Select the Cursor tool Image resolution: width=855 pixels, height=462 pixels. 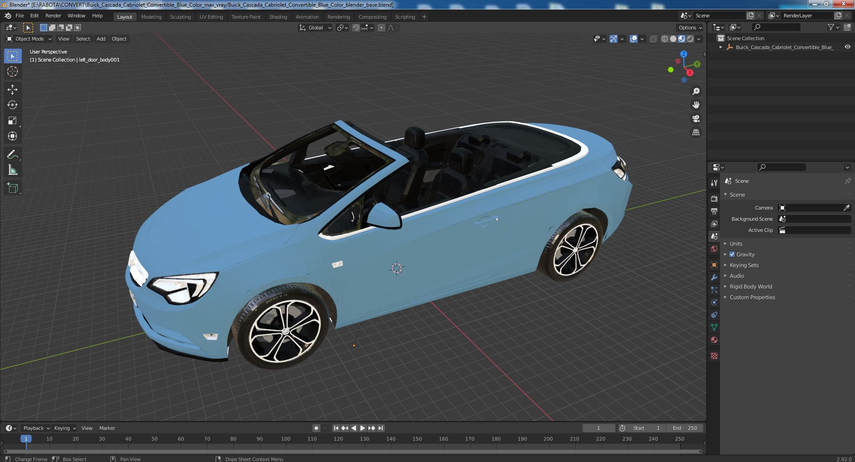click(x=12, y=71)
